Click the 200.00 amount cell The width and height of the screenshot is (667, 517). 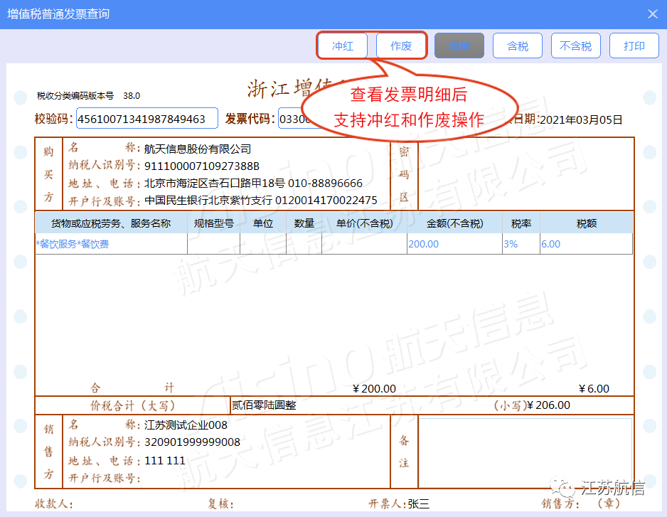pyautogui.click(x=454, y=244)
